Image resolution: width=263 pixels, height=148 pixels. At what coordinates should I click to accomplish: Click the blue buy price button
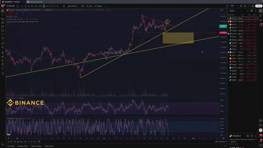(23, 13)
